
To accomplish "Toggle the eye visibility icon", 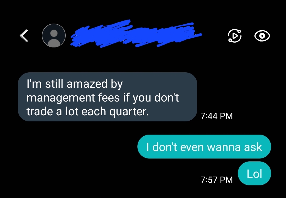I will coord(262,36).
